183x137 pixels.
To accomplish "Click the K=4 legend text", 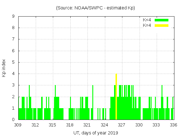I will (147, 25).
